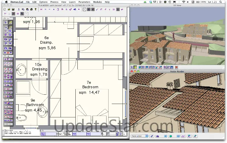Screen dimensions: 227x143
Task: Collapse tool palette 3 header
Action: (x=5, y=100)
